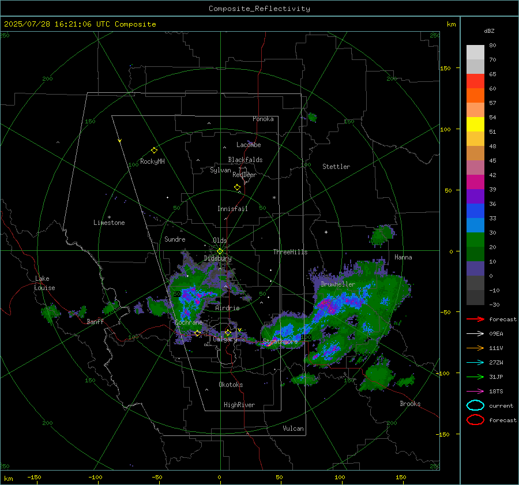Click the Airdrie town label
Screen dimensions: 519x485
click(x=227, y=308)
